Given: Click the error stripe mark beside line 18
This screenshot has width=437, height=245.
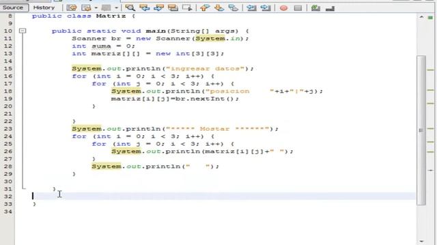Looking at the screenshot, I should 431,90.
